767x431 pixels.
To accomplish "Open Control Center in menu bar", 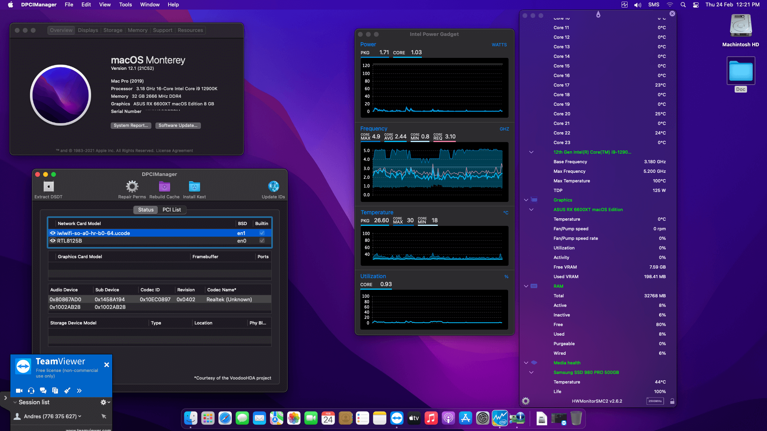I will pos(696,5).
